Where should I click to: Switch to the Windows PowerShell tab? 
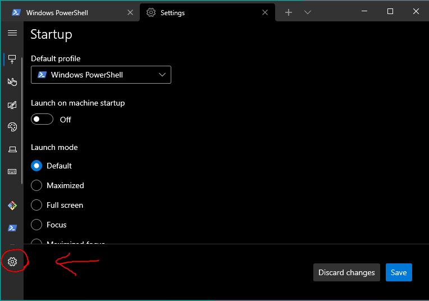(x=70, y=12)
